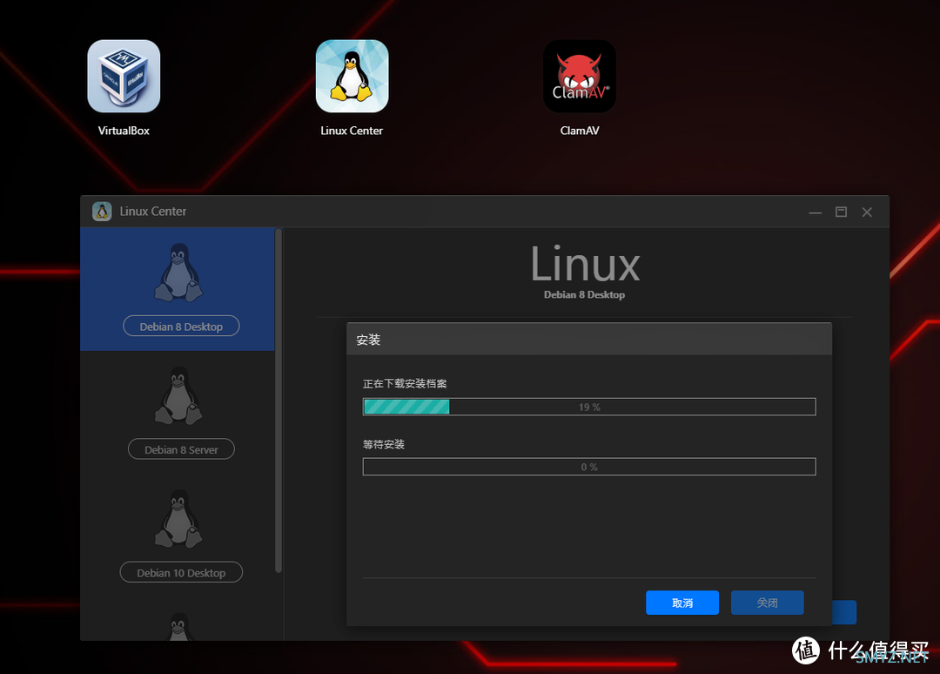Select the penguin icon above Debian 8 Server
Image resolution: width=940 pixels, height=674 pixels.
pyautogui.click(x=178, y=395)
